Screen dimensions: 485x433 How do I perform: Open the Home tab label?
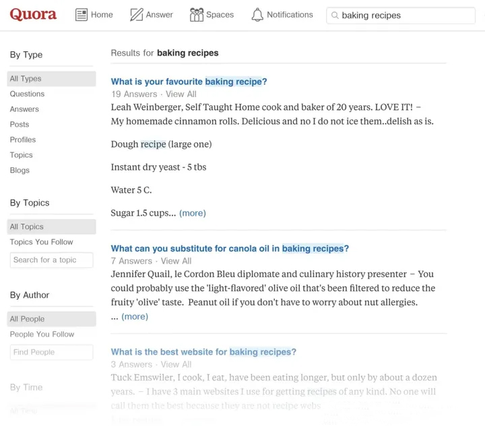(102, 15)
